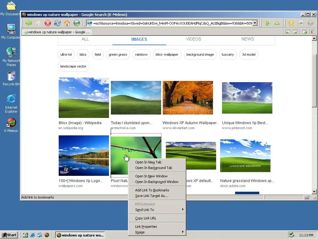Open the autumn trees image thumbnail
The image size is (318, 239).
tap(188, 98)
